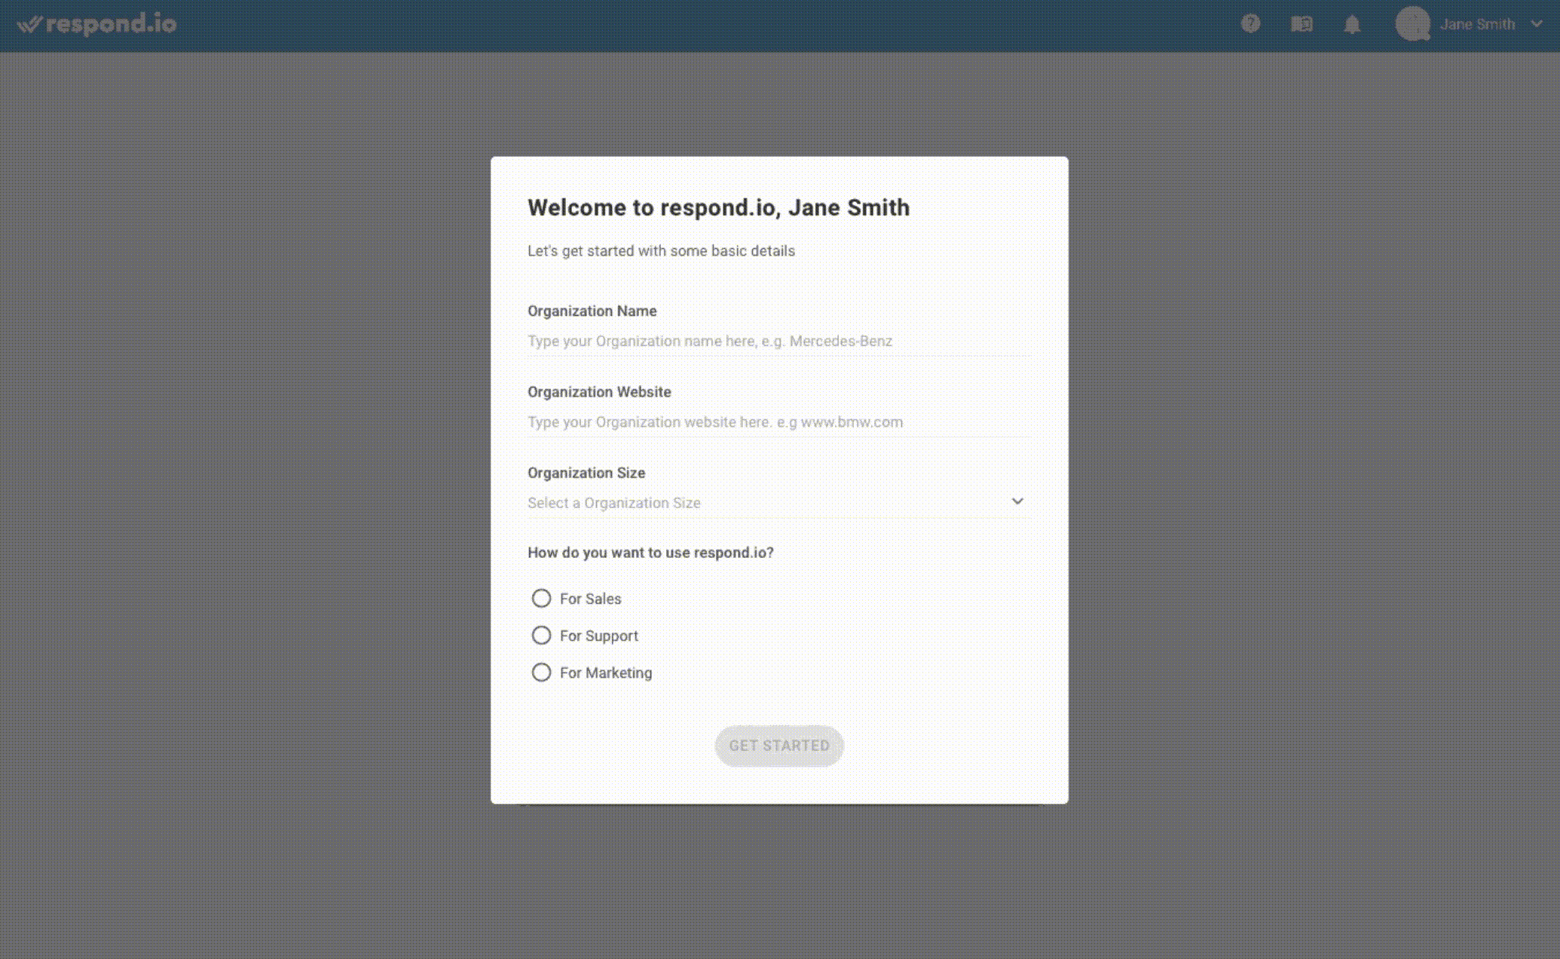Image resolution: width=1560 pixels, height=959 pixels.
Task: Select the For Sales radio option
Action: point(541,599)
